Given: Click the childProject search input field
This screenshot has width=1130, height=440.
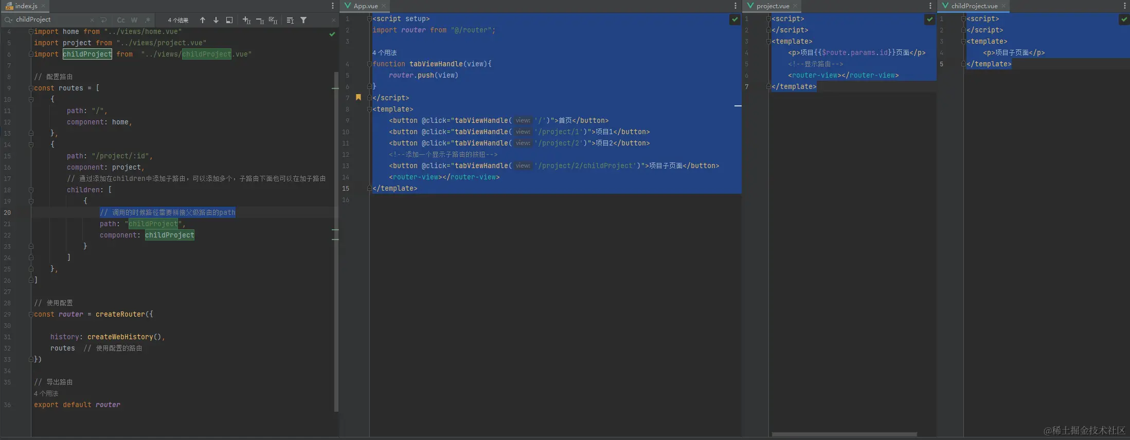Looking at the screenshot, I should [x=51, y=20].
